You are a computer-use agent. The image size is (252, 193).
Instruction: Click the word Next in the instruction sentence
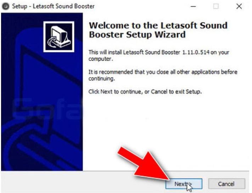(x=106, y=92)
